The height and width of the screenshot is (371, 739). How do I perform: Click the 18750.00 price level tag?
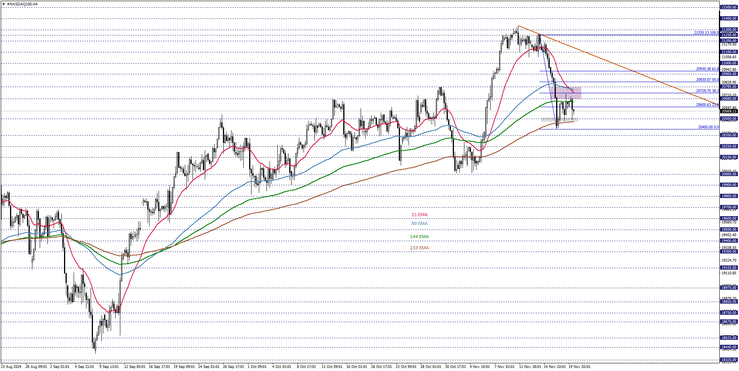point(729,313)
